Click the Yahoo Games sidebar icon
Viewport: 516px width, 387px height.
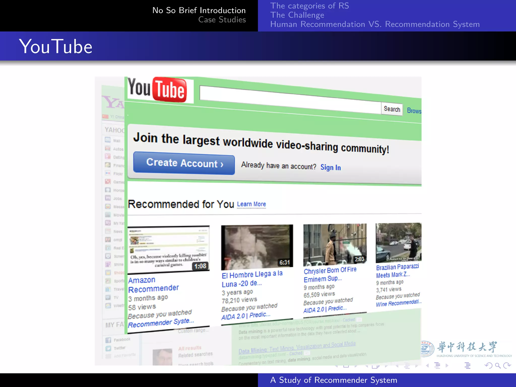click(108, 181)
